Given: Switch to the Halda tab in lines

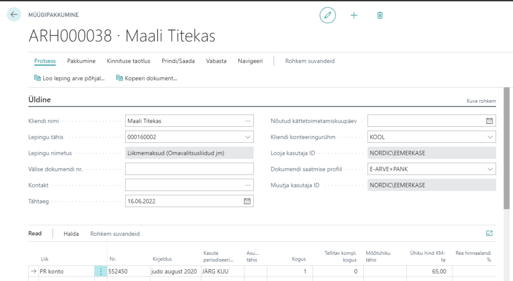Looking at the screenshot, I should pos(71,233).
